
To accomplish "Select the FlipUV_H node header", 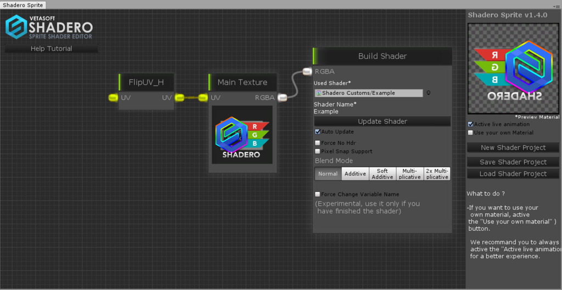I will [x=146, y=82].
